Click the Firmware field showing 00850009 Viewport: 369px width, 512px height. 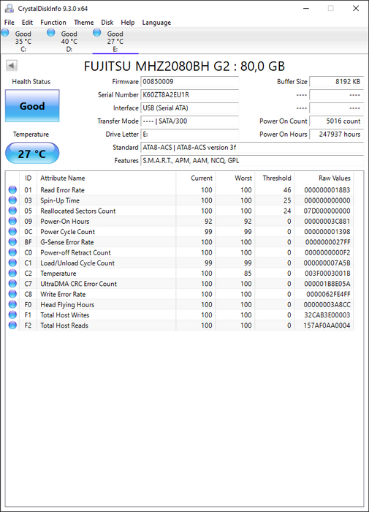[189, 82]
